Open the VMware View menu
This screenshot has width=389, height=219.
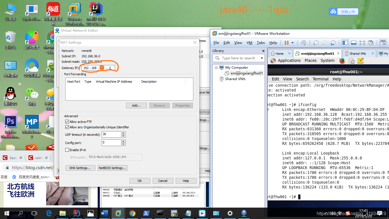coord(238,43)
